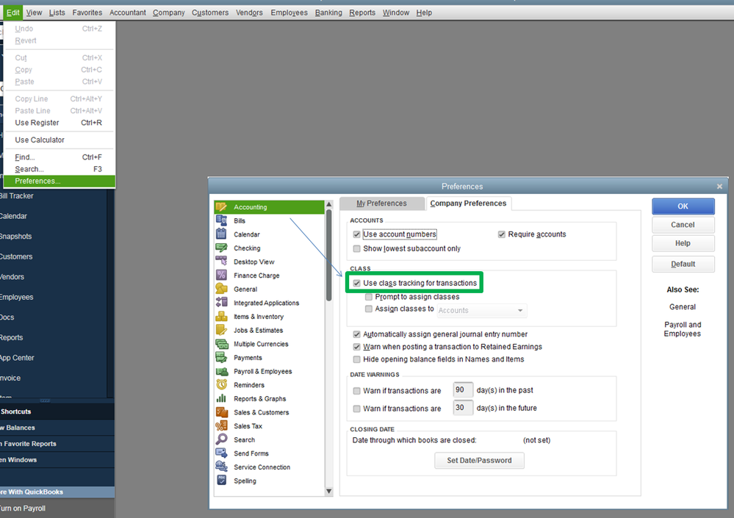
Task: Enable Hide opening balance fields option
Action: pos(356,359)
